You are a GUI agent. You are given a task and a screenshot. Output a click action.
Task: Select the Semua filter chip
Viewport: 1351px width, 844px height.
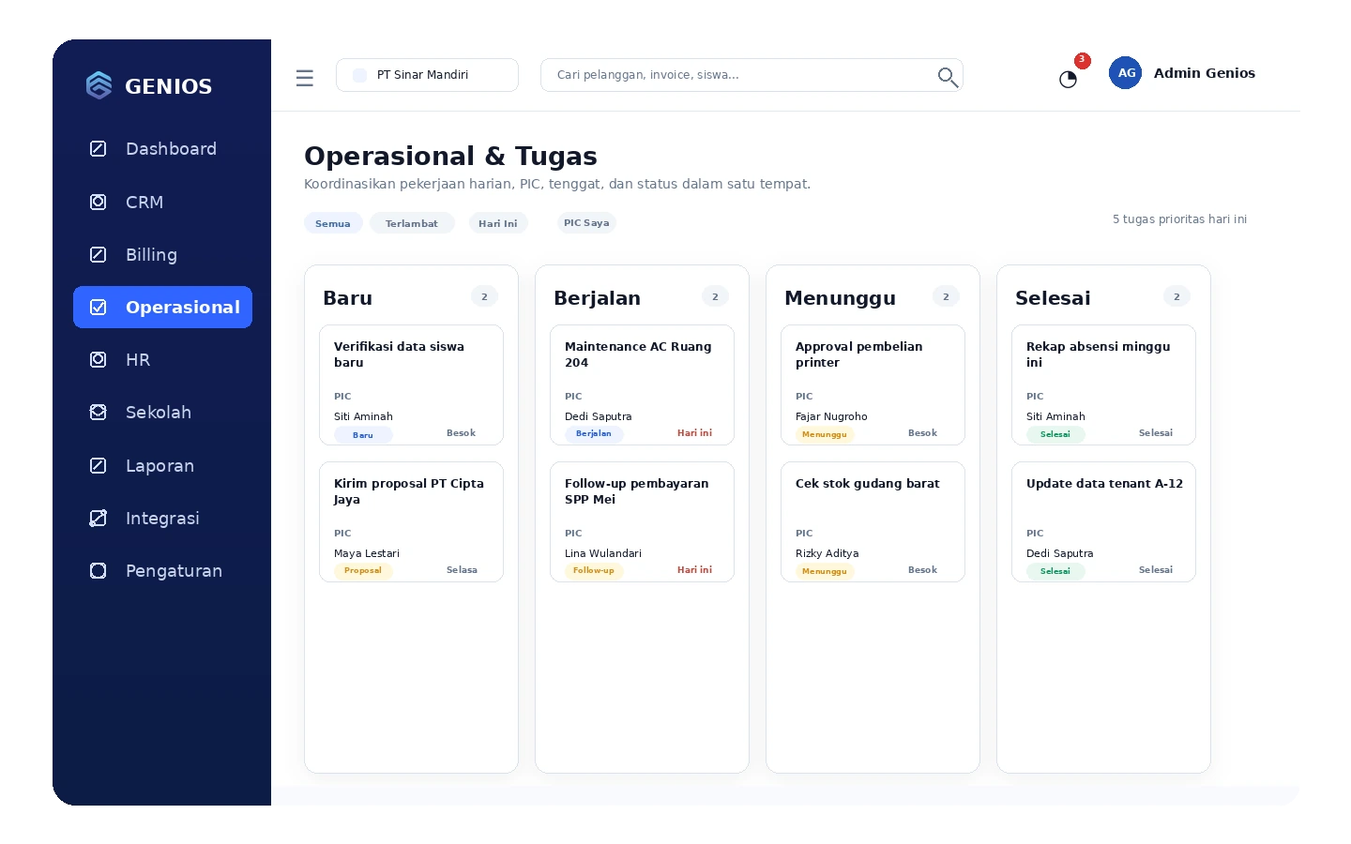(333, 223)
